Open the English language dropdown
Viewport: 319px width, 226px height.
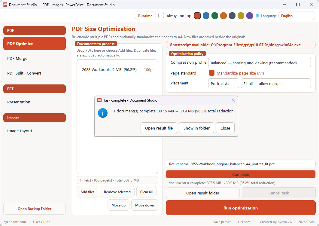click(x=296, y=16)
